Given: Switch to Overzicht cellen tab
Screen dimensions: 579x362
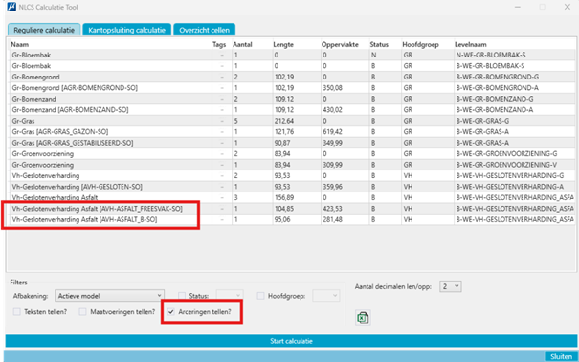Looking at the screenshot, I should [204, 30].
